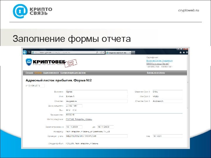Select the 'Создание нового отчета' browser tab

point(118,53)
